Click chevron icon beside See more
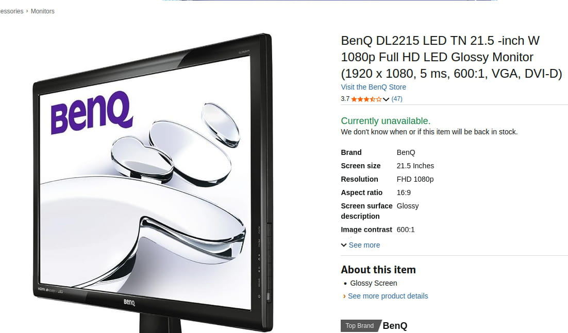568x333 pixels. tap(344, 245)
